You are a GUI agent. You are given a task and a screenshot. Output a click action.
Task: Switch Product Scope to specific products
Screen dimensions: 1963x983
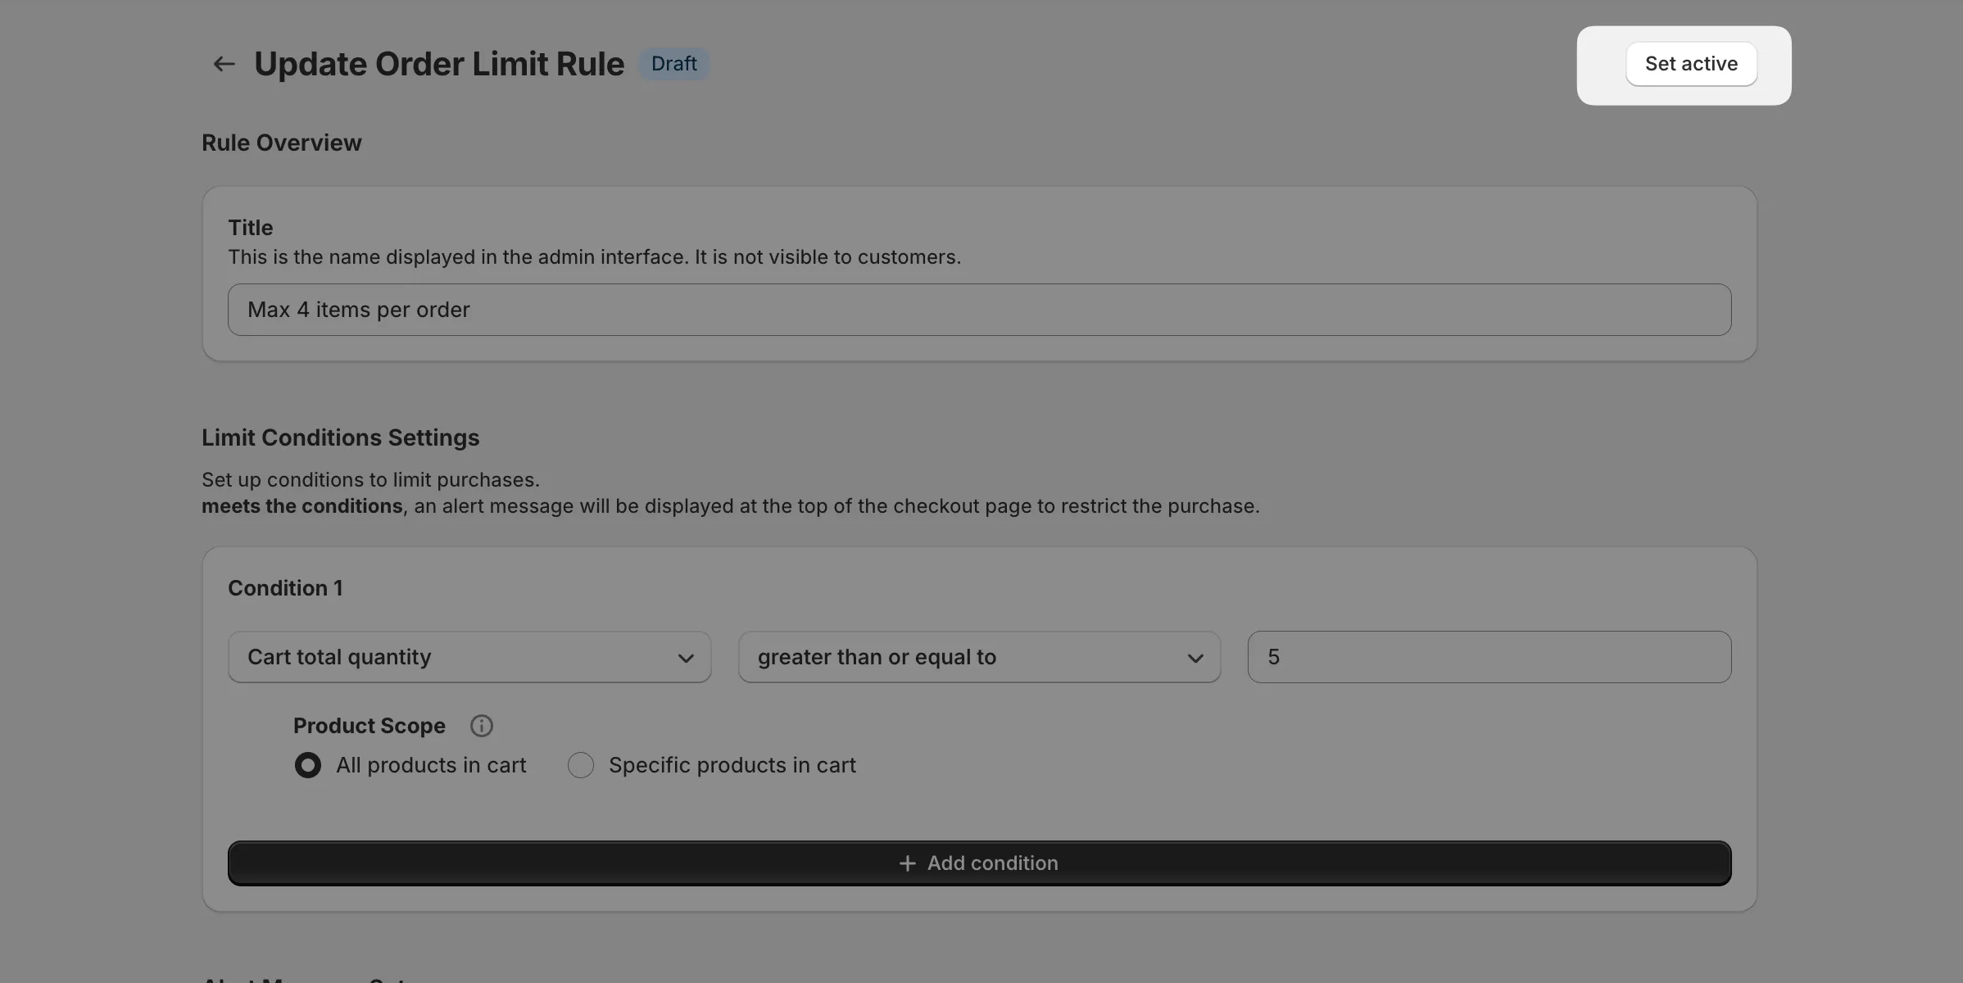[580, 765]
